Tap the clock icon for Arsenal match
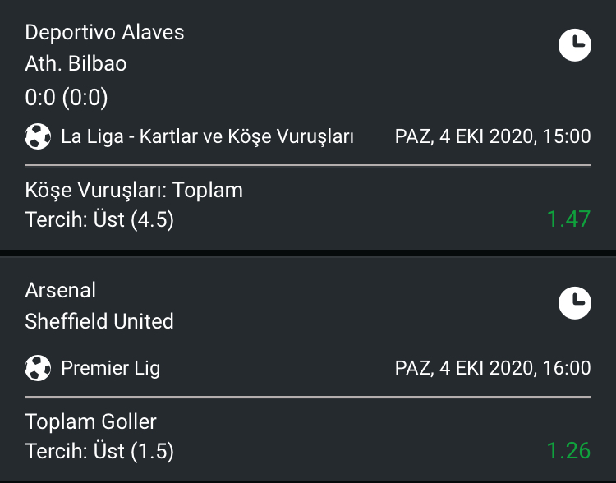This screenshot has height=483, width=616. click(575, 302)
